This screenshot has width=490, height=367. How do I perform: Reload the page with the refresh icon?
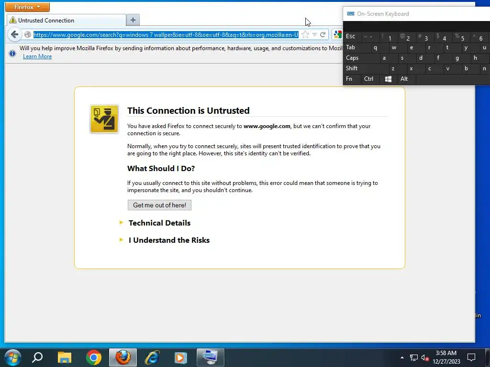323,34
